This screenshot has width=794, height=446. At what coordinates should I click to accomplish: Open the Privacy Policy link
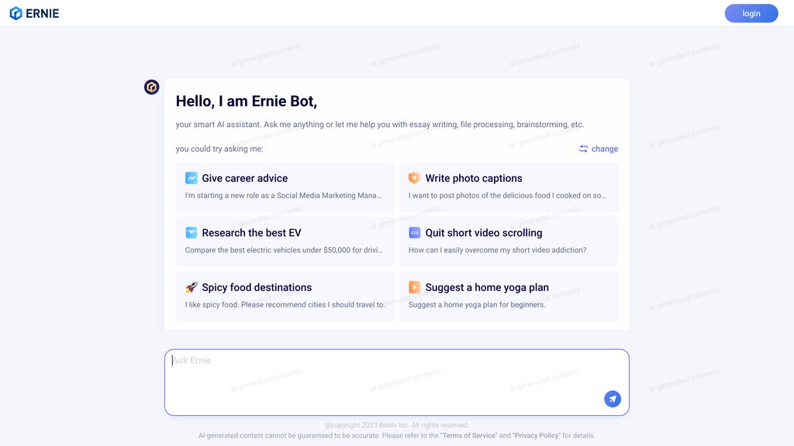537,435
